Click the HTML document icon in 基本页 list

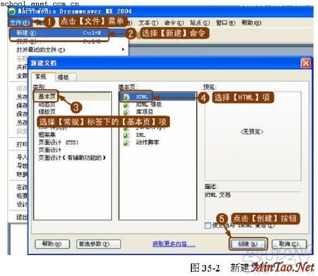pyautogui.click(x=127, y=97)
